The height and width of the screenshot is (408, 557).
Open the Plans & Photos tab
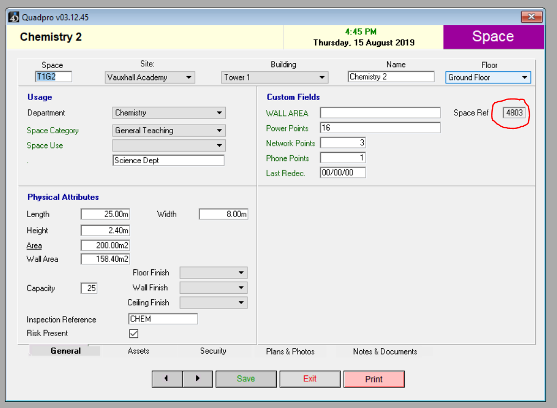(290, 351)
